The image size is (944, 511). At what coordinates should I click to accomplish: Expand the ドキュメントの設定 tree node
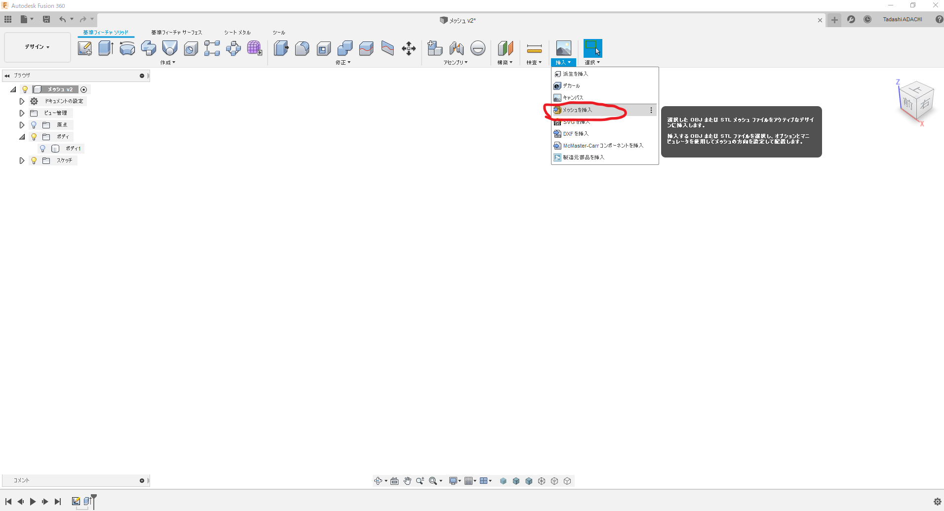(22, 101)
